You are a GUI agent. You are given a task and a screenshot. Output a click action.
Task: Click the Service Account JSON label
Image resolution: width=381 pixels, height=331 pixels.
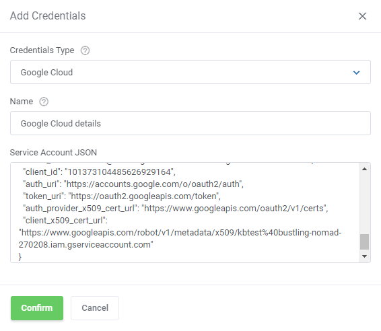point(53,153)
